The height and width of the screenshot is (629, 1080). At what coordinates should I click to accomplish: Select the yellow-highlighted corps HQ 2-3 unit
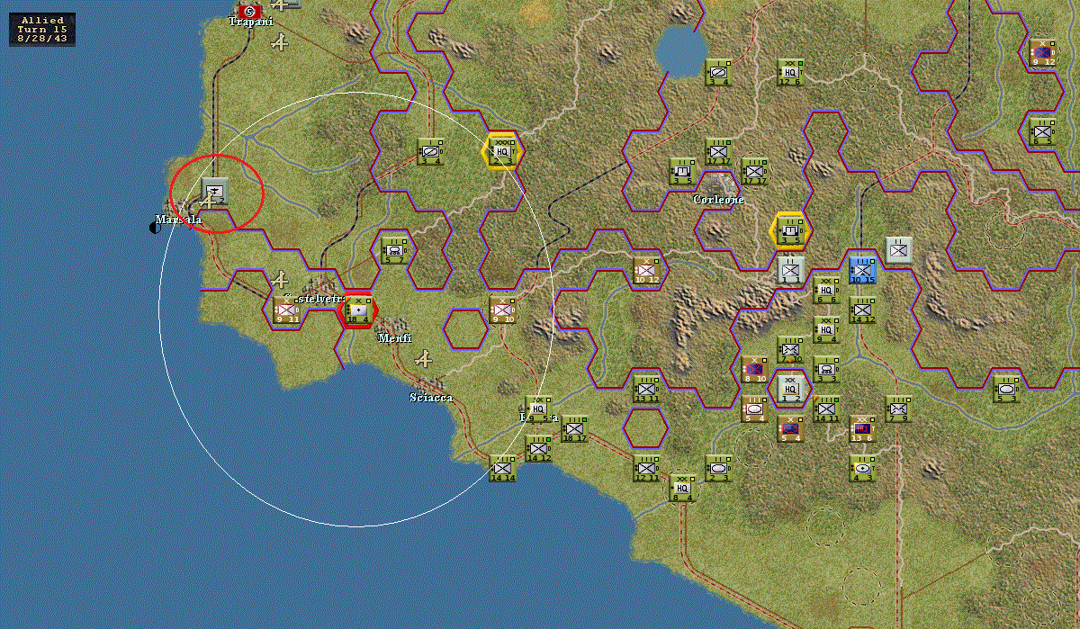pos(502,151)
